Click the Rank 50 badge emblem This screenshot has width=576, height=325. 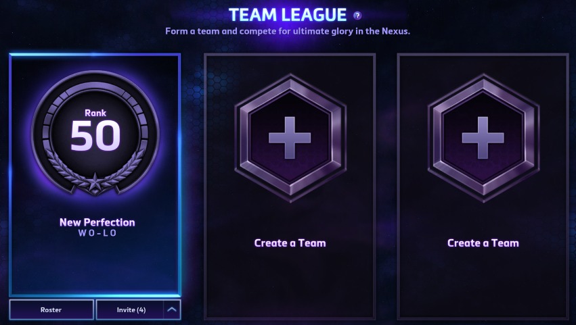(95, 133)
